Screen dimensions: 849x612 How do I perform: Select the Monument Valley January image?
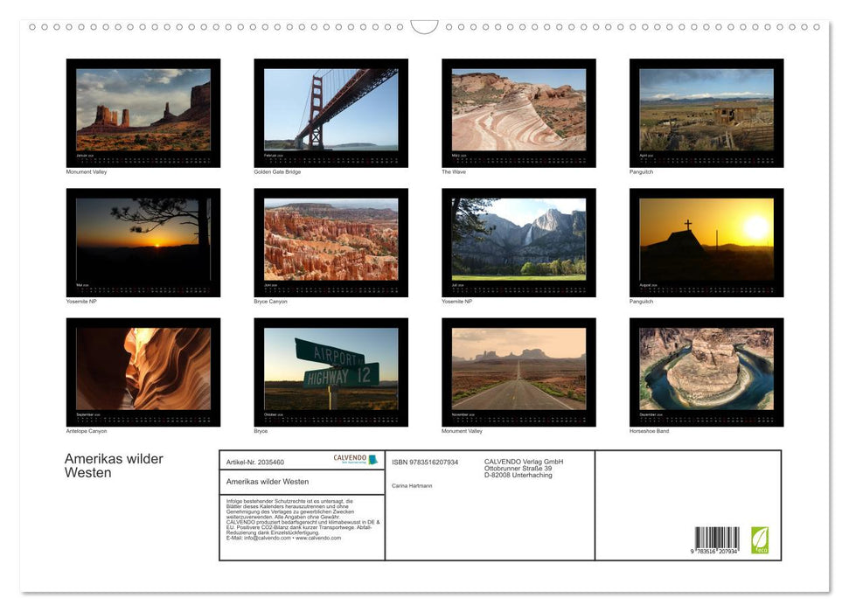[143, 111]
